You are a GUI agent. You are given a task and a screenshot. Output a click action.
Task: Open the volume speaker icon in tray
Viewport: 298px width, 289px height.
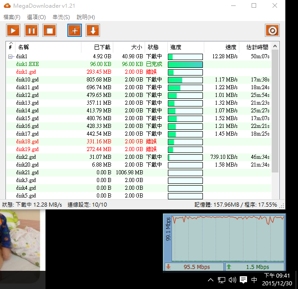232,280
